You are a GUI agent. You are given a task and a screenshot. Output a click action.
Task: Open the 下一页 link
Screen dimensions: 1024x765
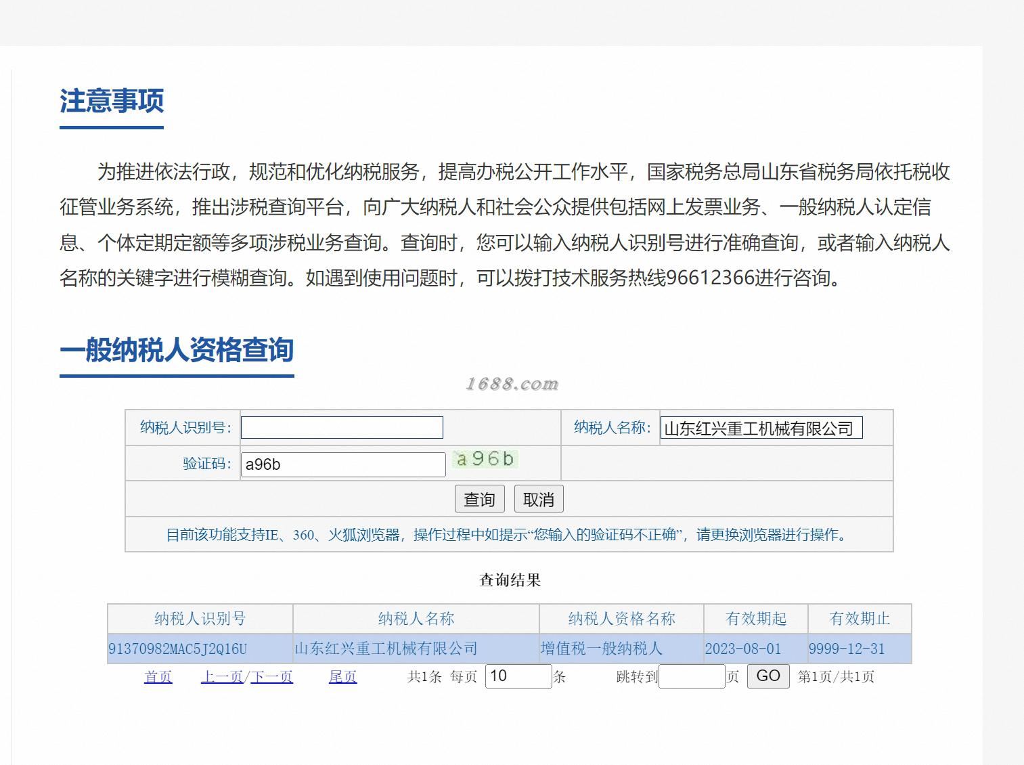click(271, 676)
